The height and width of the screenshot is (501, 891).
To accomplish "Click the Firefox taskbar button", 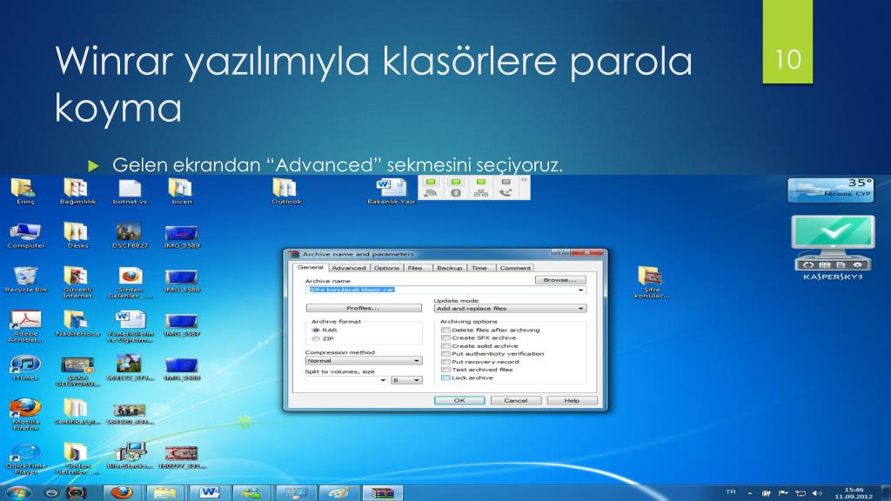I will tap(122, 492).
